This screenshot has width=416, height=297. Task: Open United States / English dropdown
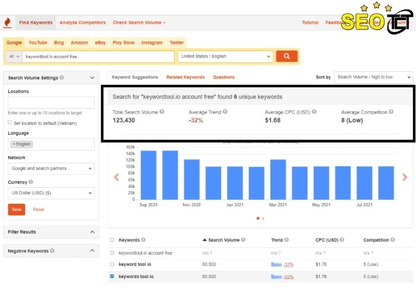click(x=225, y=56)
